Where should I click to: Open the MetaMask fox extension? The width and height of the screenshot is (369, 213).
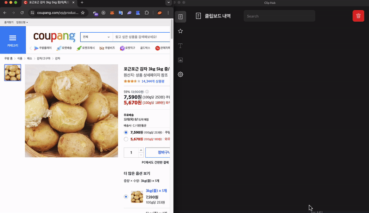112,13
